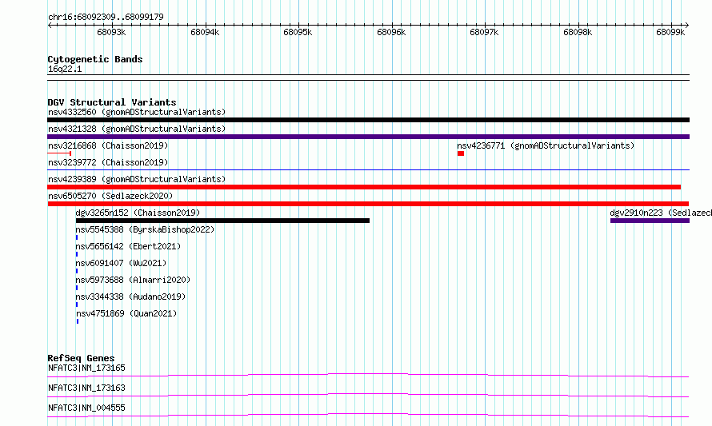Open variant nsv5545388 (ByrskaBishop2022) label
The width and height of the screenshot is (712, 426).
click(x=145, y=229)
